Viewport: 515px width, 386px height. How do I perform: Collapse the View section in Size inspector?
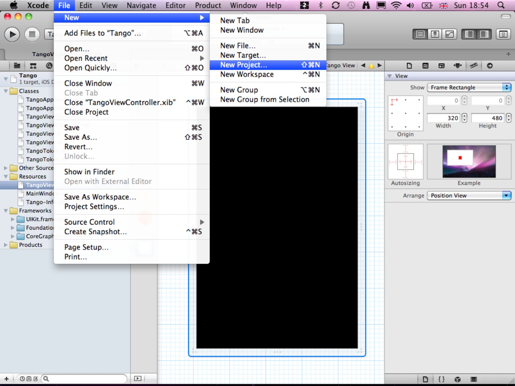coord(389,76)
